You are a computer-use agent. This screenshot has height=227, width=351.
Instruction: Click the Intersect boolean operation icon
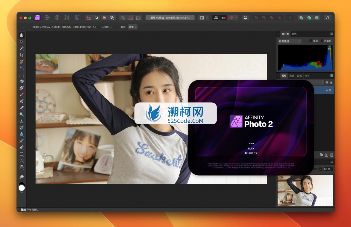click(317, 18)
